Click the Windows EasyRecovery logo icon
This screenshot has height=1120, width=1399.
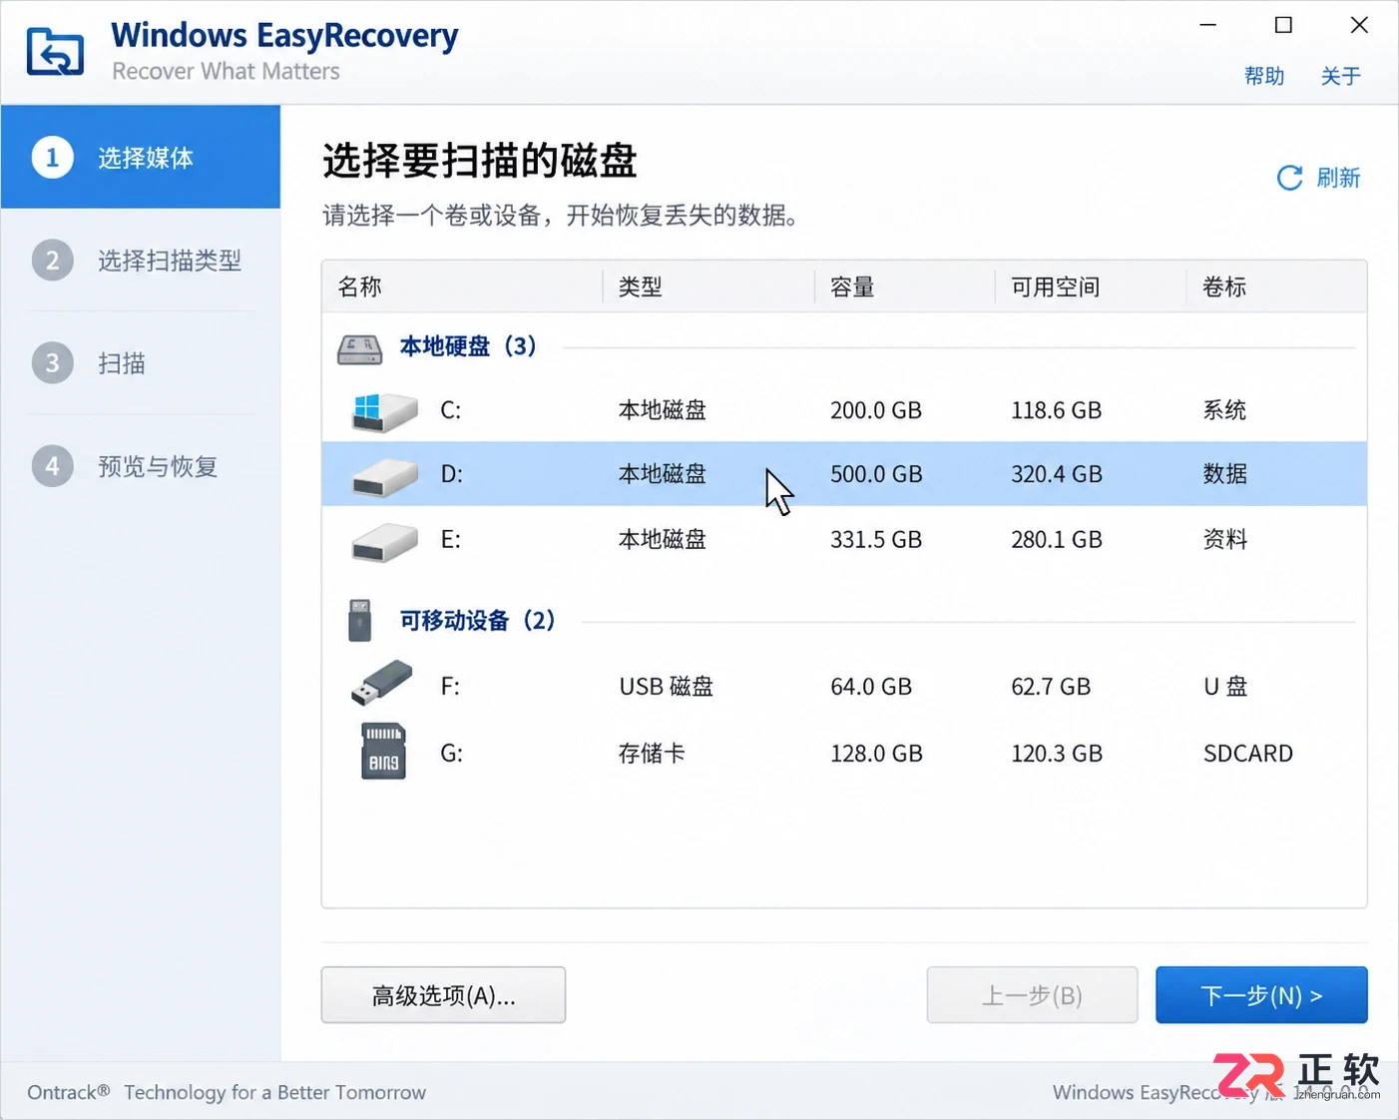55,52
